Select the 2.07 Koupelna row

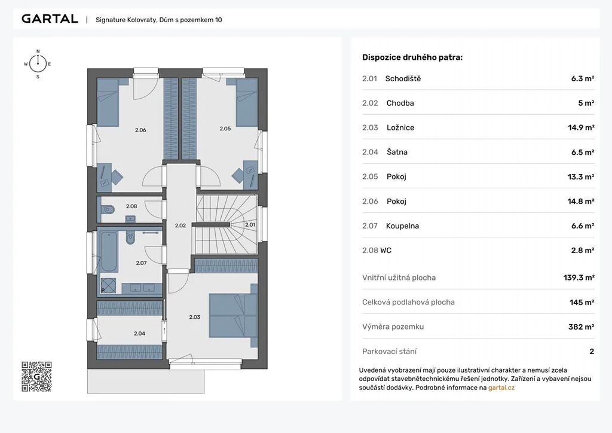pos(478,225)
